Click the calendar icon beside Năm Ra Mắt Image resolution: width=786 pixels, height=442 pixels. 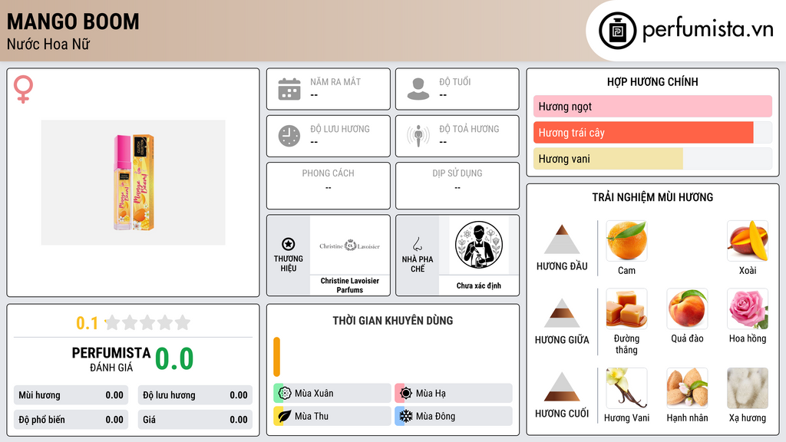tap(289, 89)
